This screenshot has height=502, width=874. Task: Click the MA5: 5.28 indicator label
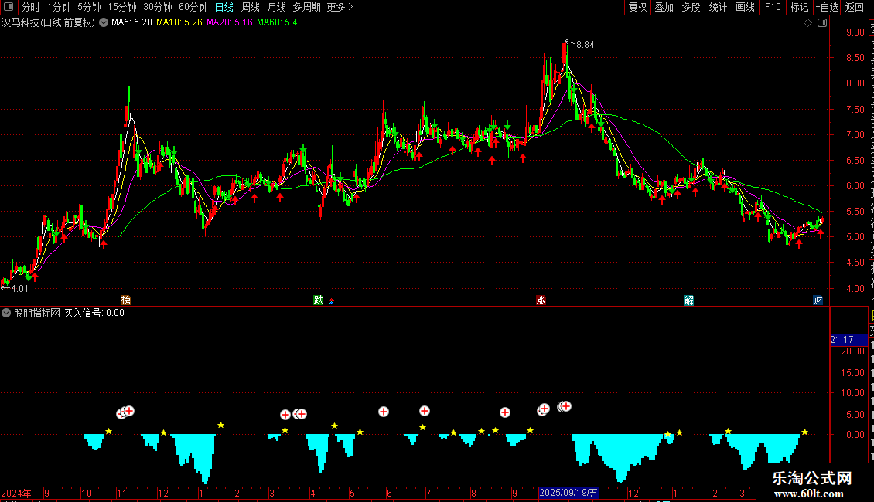131,23
